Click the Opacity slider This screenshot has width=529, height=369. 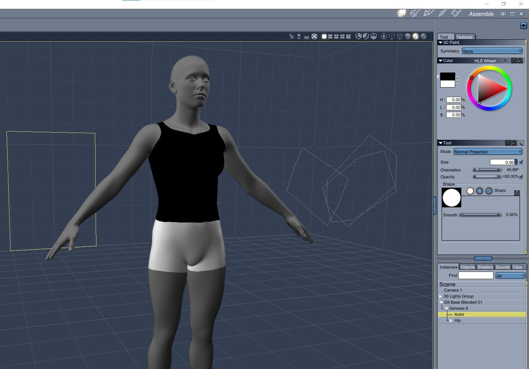point(487,176)
